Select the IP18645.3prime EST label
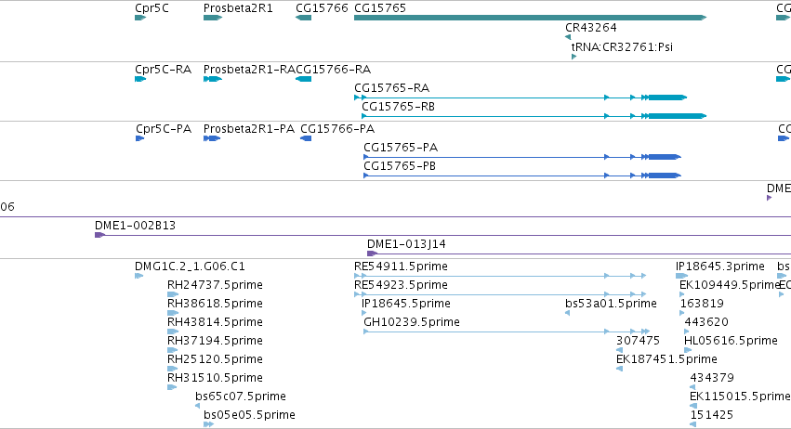Screen dimensions: 791x429 coord(719,266)
